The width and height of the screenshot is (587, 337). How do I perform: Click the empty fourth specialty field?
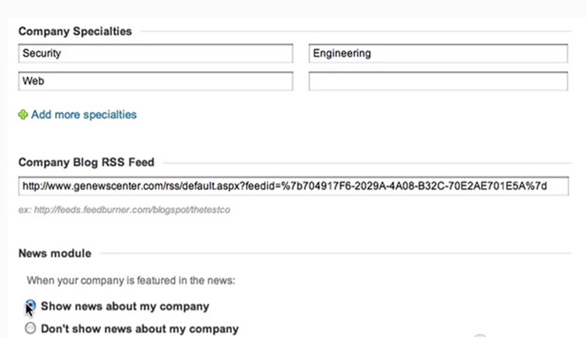pos(438,81)
